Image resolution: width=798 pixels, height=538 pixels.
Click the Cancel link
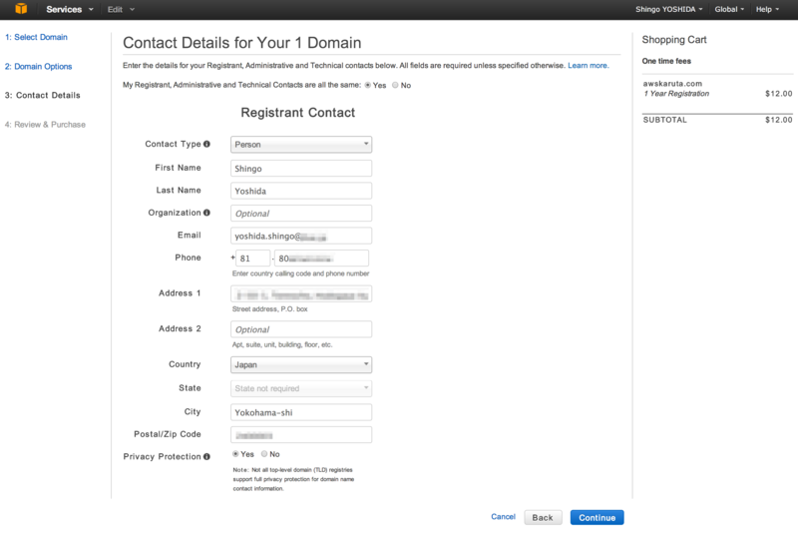coord(503,517)
